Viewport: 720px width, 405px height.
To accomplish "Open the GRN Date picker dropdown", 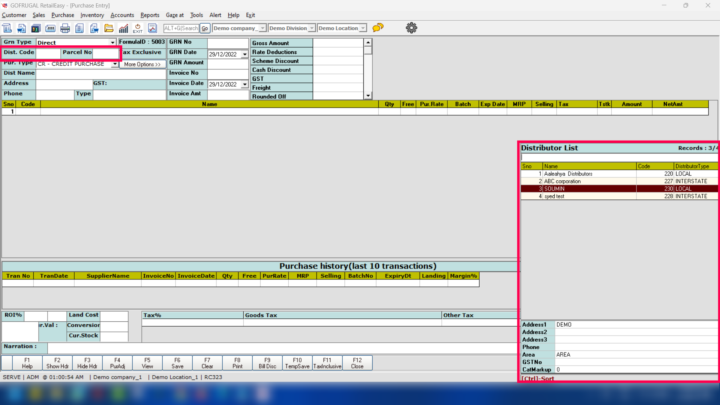I will pos(245,54).
